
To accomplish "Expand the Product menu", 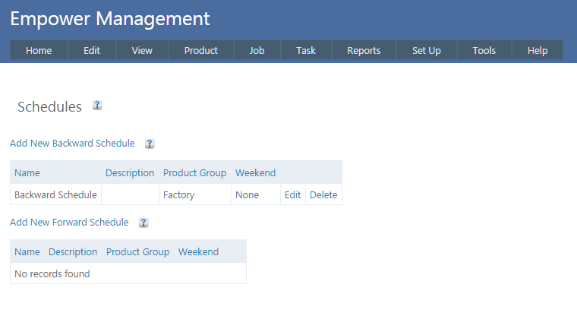I will 201,50.
